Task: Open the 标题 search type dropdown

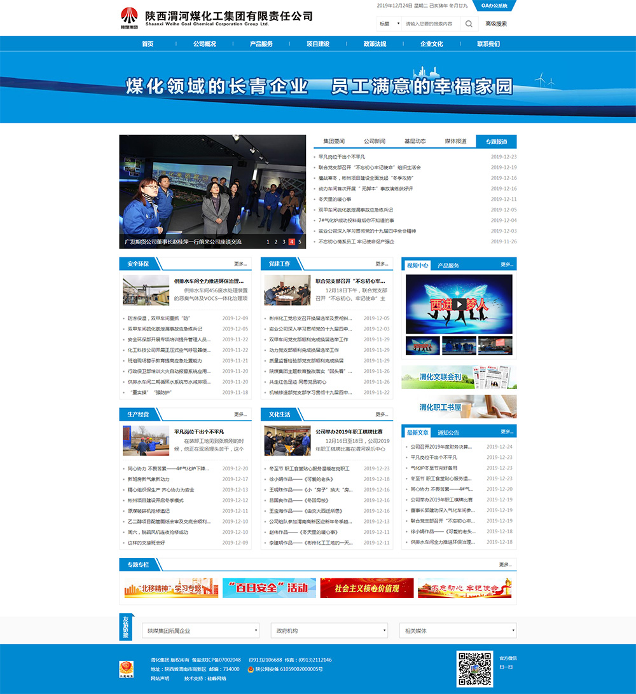Action: click(389, 24)
